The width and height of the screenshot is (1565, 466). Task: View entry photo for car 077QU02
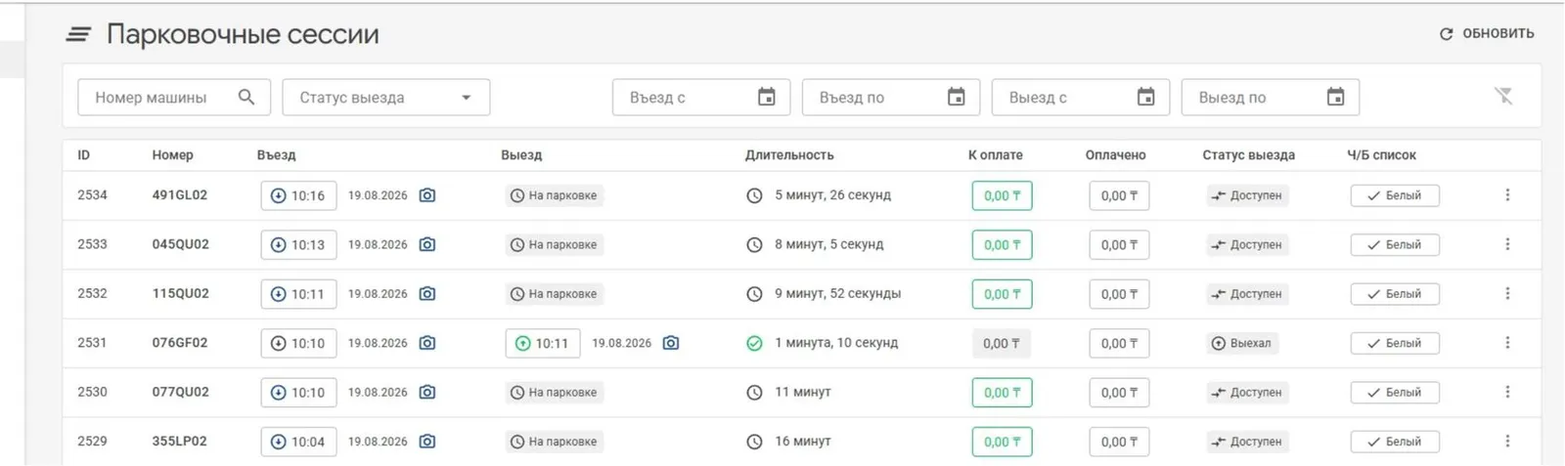point(427,392)
